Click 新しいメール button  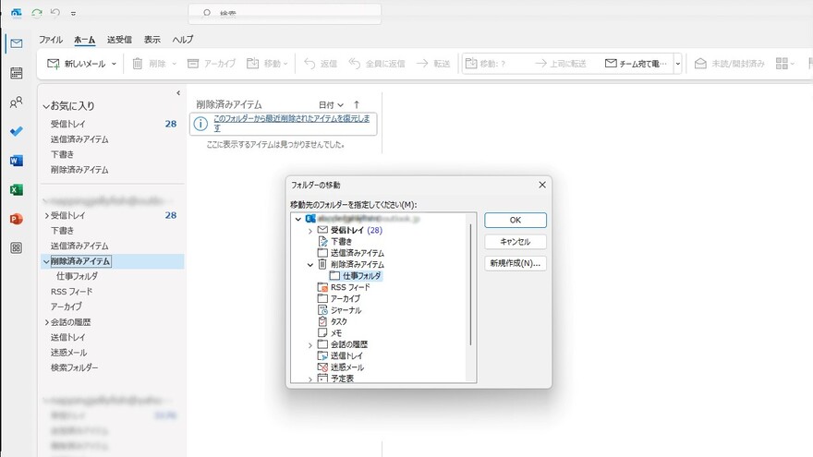(x=76, y=64)
